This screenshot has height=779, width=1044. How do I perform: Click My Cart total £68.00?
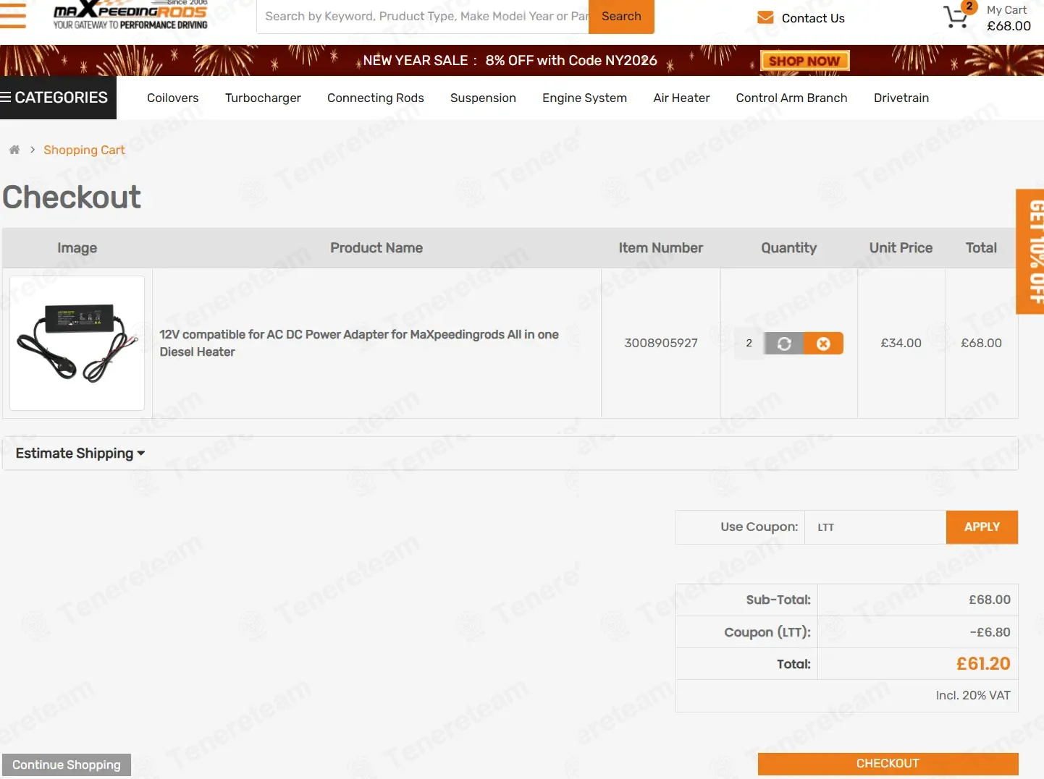coord(1009,26)
